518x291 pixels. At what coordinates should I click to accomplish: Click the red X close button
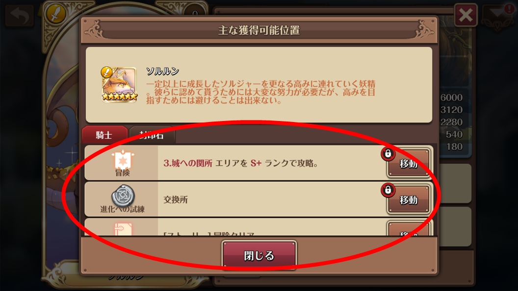click(466, 15)
